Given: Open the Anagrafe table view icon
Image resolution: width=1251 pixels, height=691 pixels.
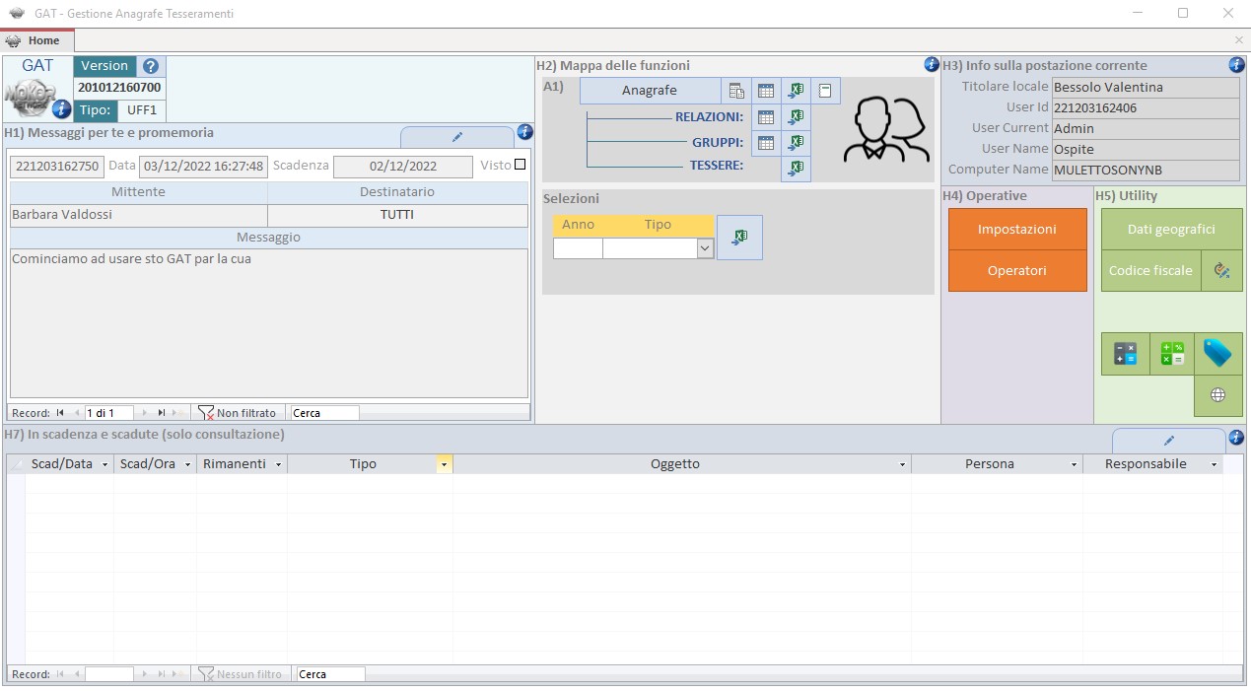Looking at the screenshot, I should pos(766,91).
